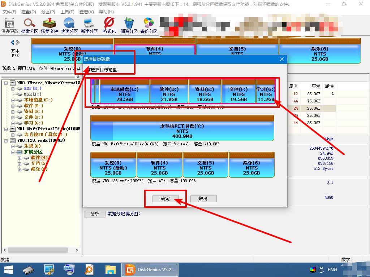Open the 磁盘(D) menu
The image size is (370, 277).
click(x=29, y=12)
